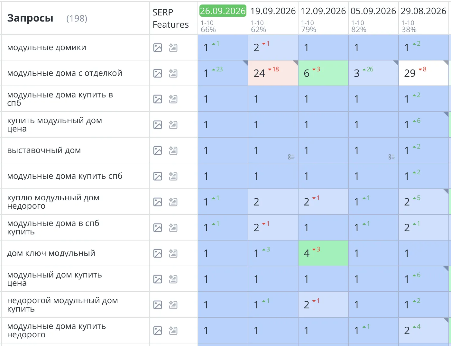451x346 pixels.
Task: Click image icon in модульные дома с отделкой row
Action: point(158,73)
